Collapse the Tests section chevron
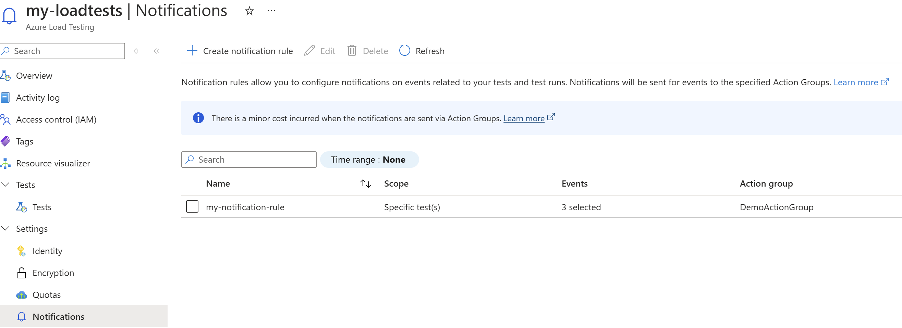Viewport: 902px width, 328px height. 5,185
